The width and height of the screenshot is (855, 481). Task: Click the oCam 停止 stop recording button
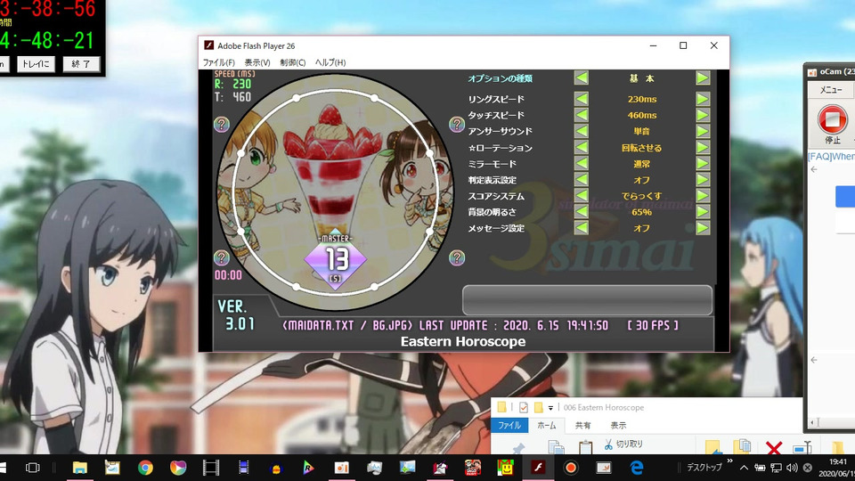(832, 124)
